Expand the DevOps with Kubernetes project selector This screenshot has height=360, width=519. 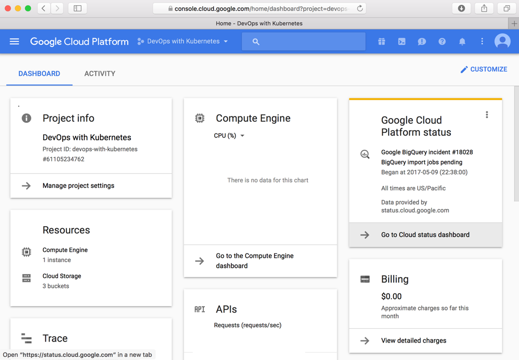coord(183,41)
